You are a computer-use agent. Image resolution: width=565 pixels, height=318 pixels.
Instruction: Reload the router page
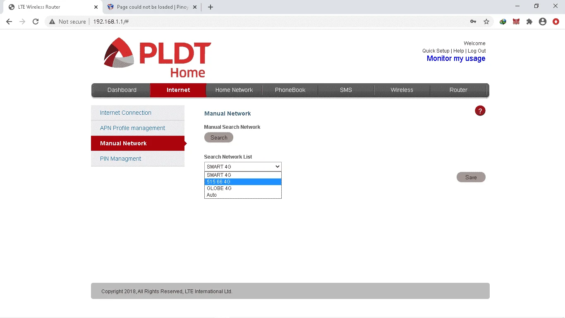point(36,22)
